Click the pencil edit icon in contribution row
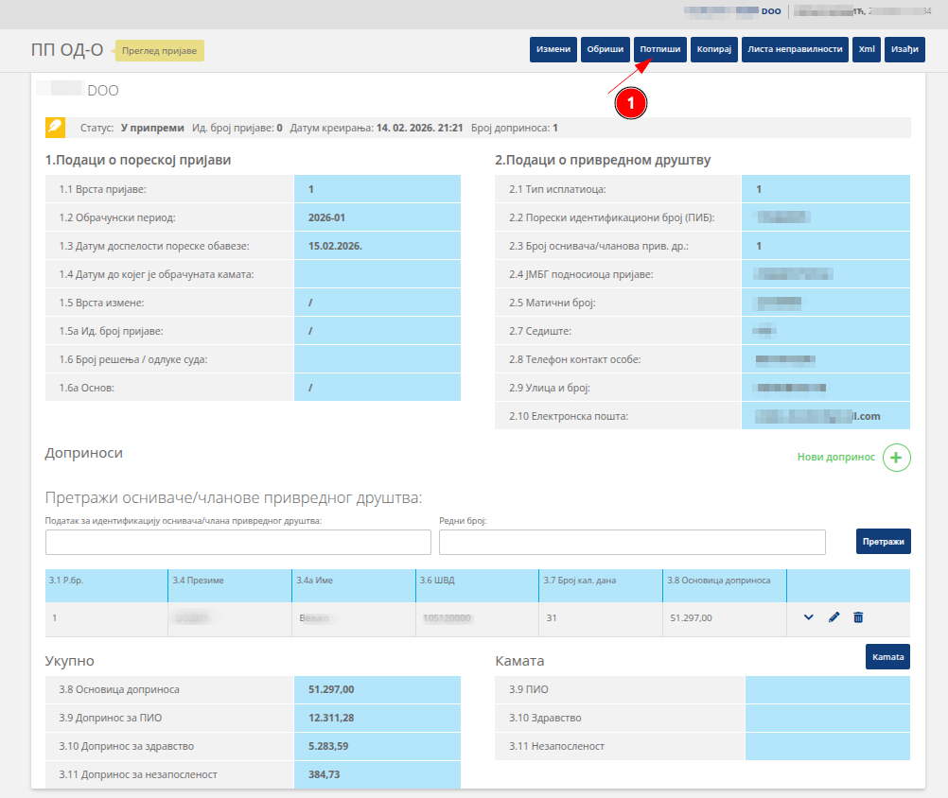Screen dimensions: 948x798 (x=834, y=617)
